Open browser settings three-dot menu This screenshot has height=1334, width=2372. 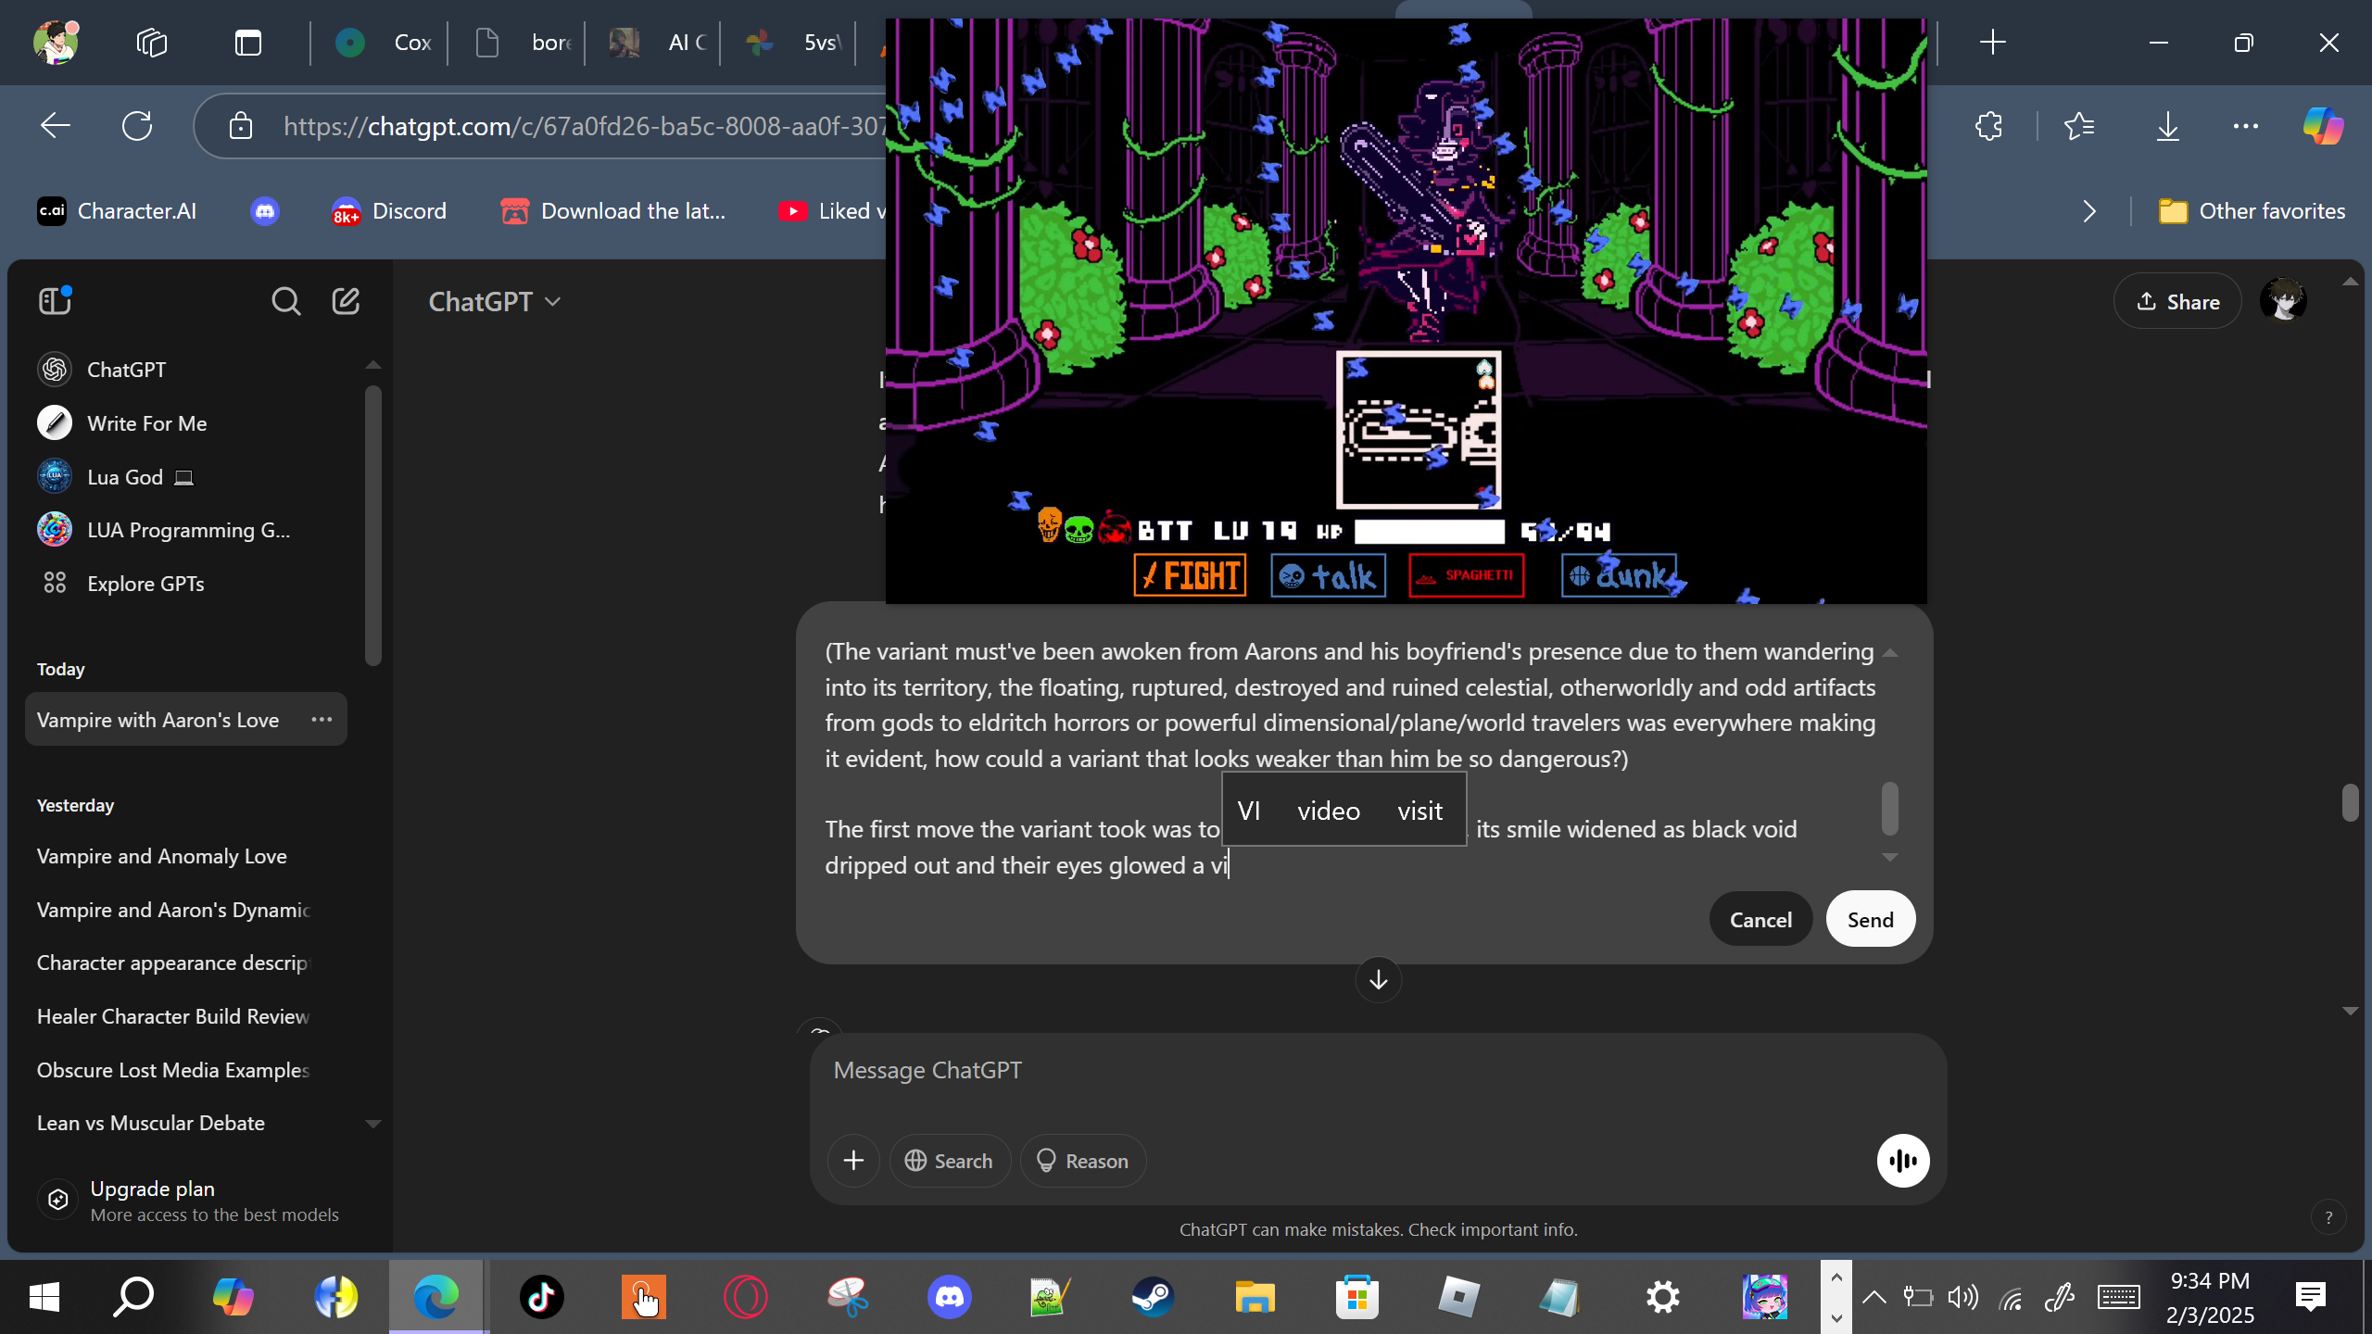coord(2246,126)
